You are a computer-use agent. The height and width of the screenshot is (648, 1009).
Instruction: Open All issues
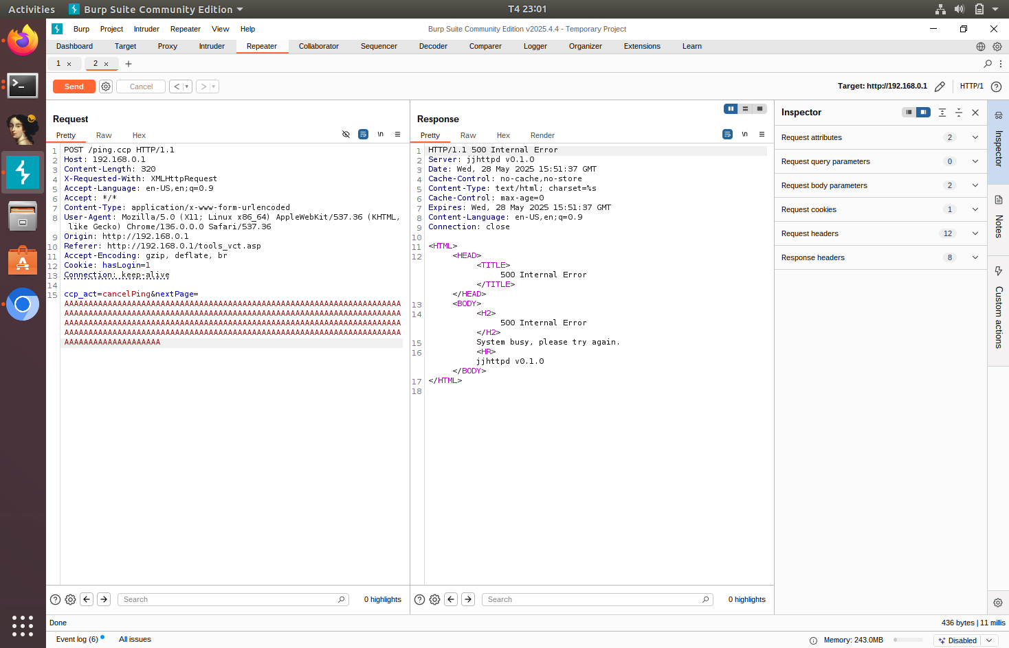click(135, 639)
